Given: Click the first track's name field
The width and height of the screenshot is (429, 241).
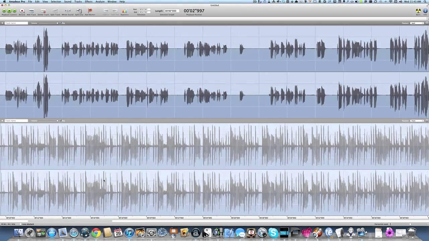Looking at the screenshot, I should click(16, 23).
